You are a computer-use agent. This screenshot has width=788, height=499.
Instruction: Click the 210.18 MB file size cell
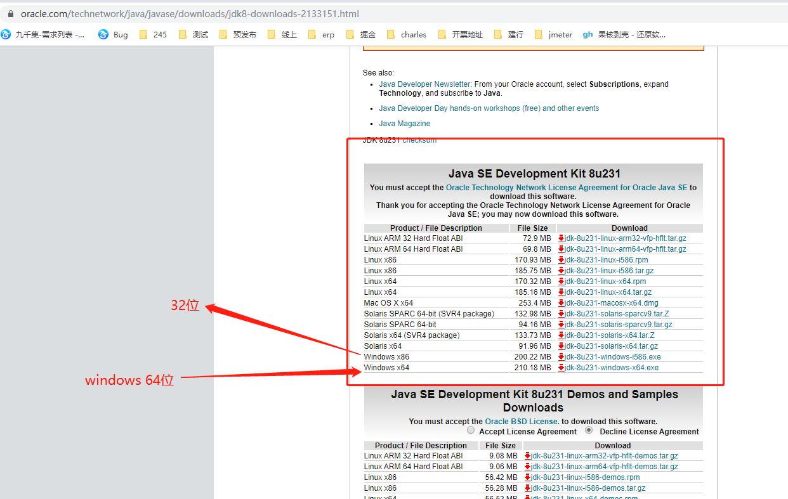[533, 368]
